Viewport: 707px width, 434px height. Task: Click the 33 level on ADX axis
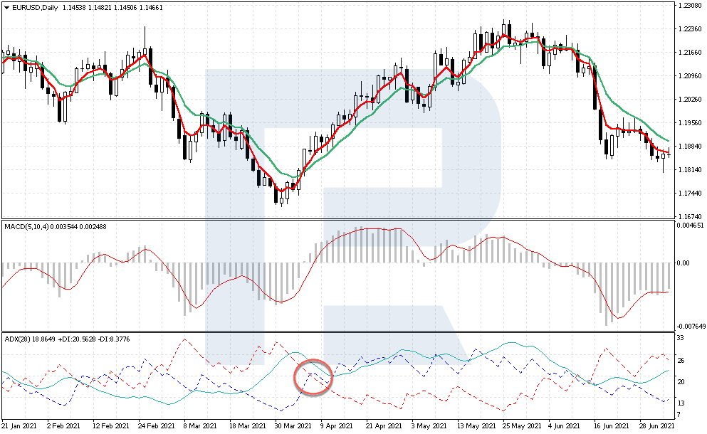coord(679,337)
